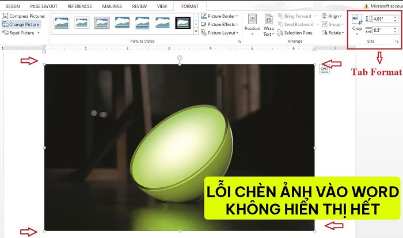
Task: Click Change Picture
Action: (21, 24)
